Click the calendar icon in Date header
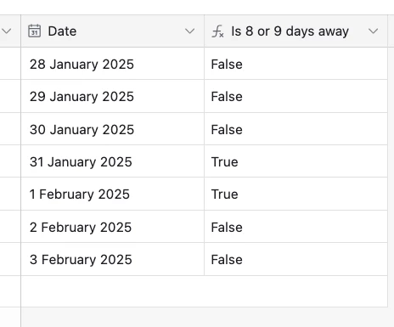This screenshot has width=394, height=327. (34, 31)
